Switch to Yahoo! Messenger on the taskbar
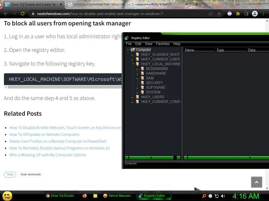This screenshot has width=269, height=201. click(x=118, y=196)
